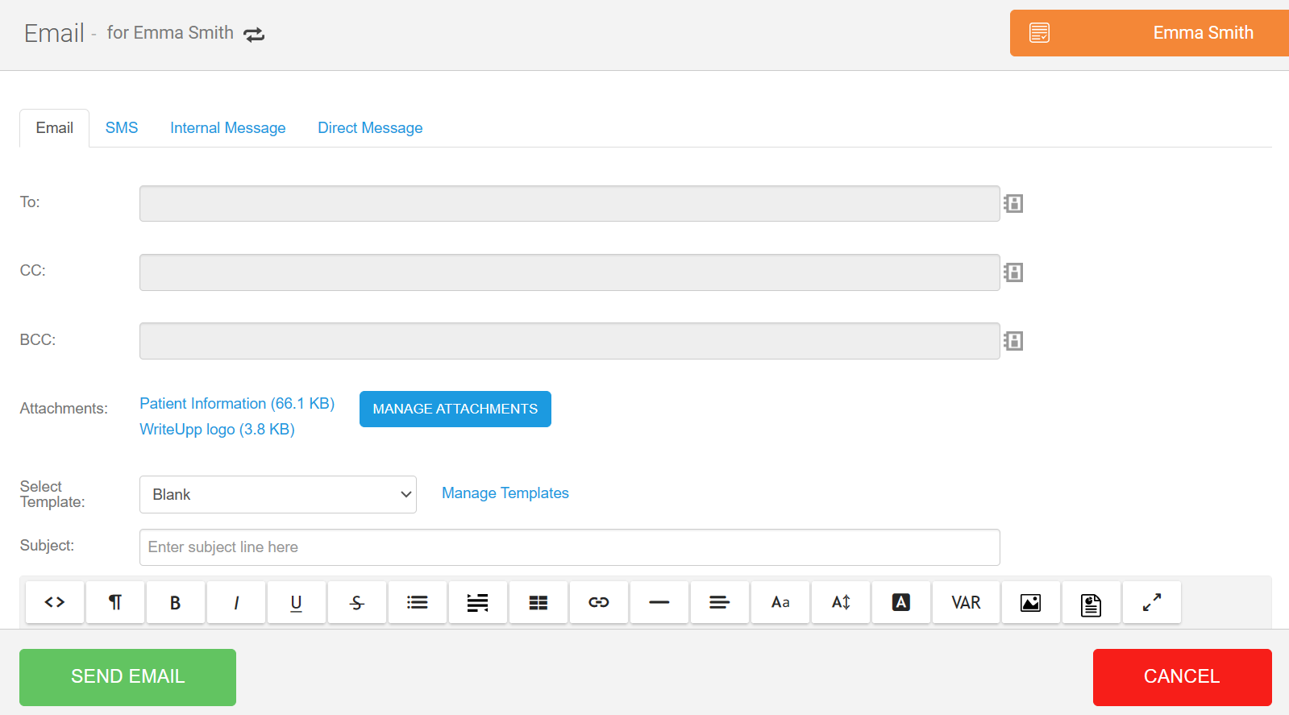Insert a variable using VAR button
This screenshot has height=715, width=1289.
tap(966, 602)
